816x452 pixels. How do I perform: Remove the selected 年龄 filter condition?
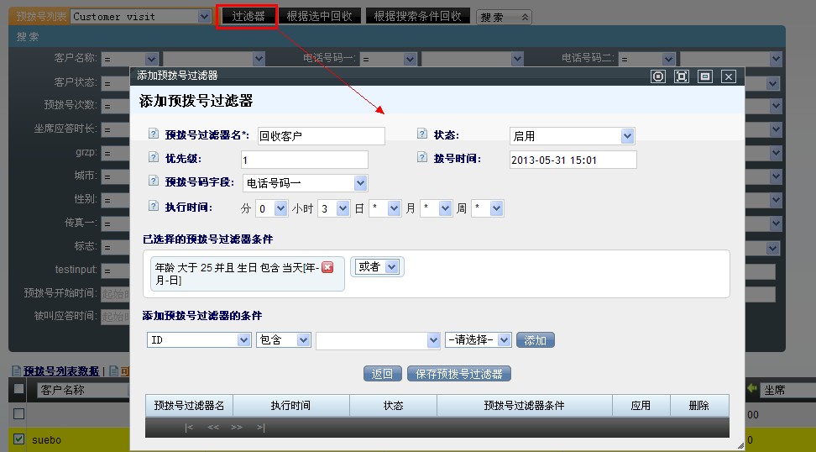point(327,266)
